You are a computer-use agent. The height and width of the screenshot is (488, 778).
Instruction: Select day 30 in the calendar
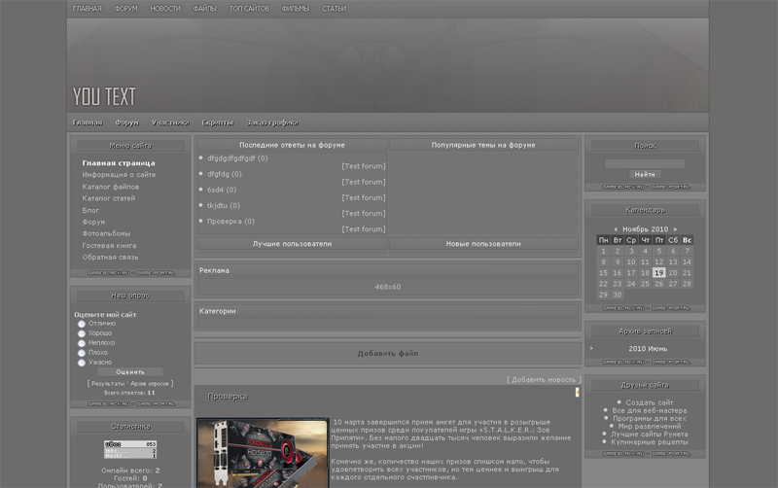(x=618, y=295)
